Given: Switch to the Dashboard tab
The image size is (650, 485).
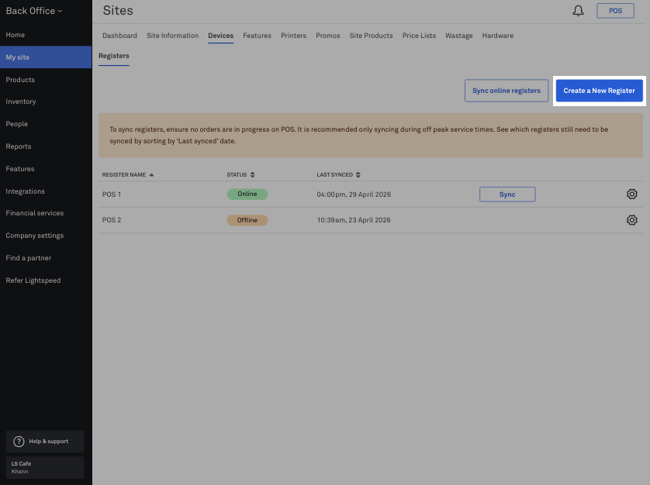Looking at the screenshot, I should (119, 36).
